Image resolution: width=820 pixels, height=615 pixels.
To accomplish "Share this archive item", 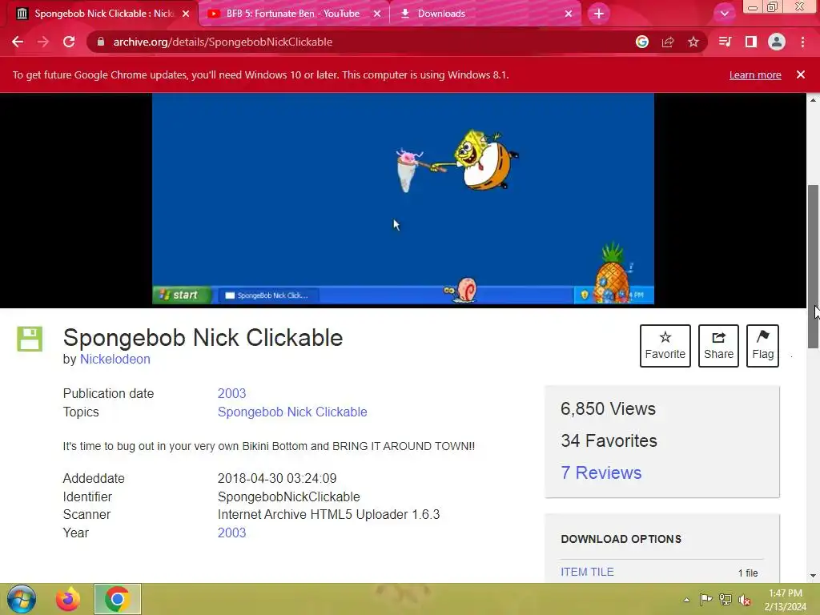I will (718, 346).
